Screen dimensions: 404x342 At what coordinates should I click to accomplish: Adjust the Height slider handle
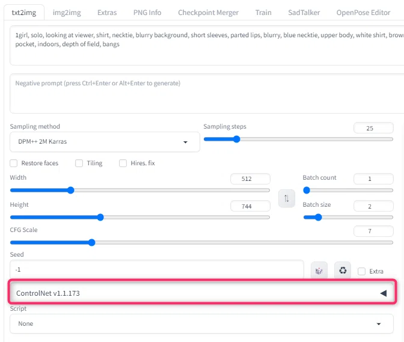click(x=100, y=217)
